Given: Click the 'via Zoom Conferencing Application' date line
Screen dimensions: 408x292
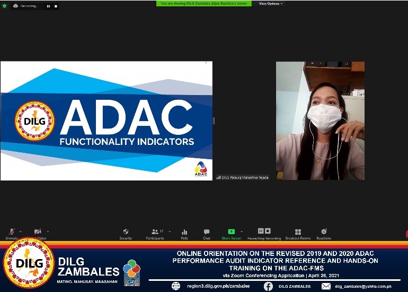Looking at the screenshot, I should point(281,276).
